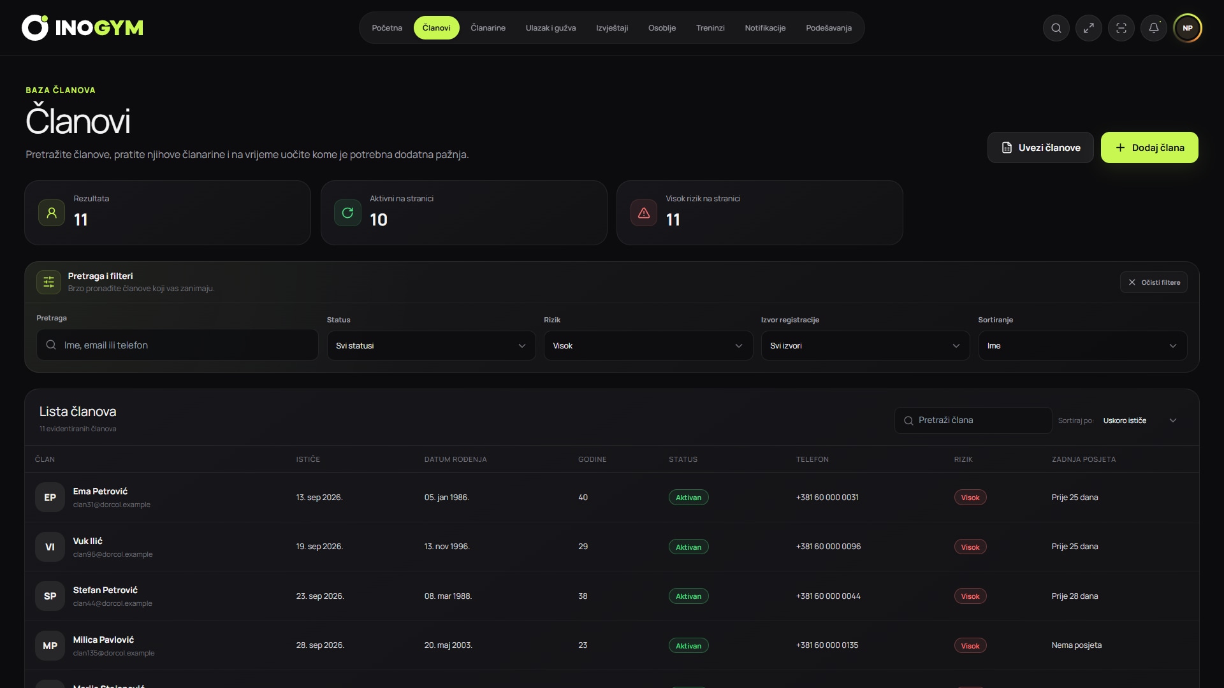Open the Rizik dropdown set to Visok

(x=648, y=346)
